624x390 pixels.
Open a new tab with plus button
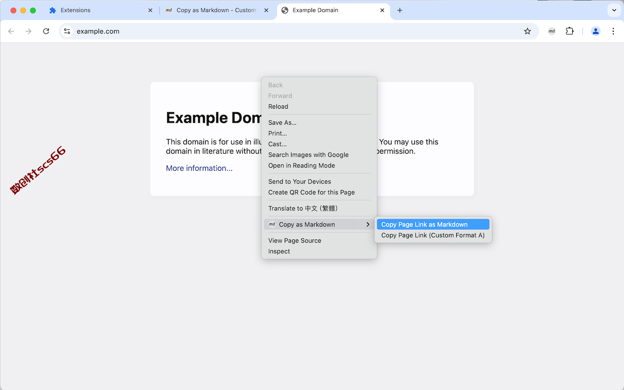click(x=400, y=10)
